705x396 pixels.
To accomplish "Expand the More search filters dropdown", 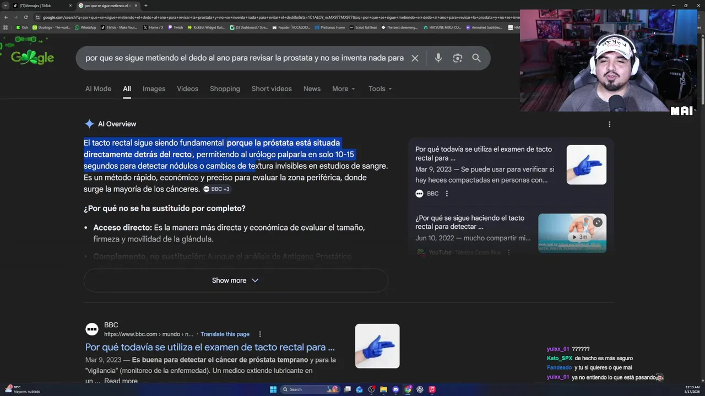I will [344, 89].
